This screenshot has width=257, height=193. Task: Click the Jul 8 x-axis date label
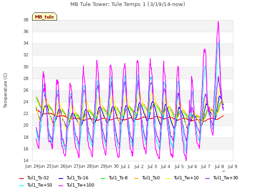(219, 166)
